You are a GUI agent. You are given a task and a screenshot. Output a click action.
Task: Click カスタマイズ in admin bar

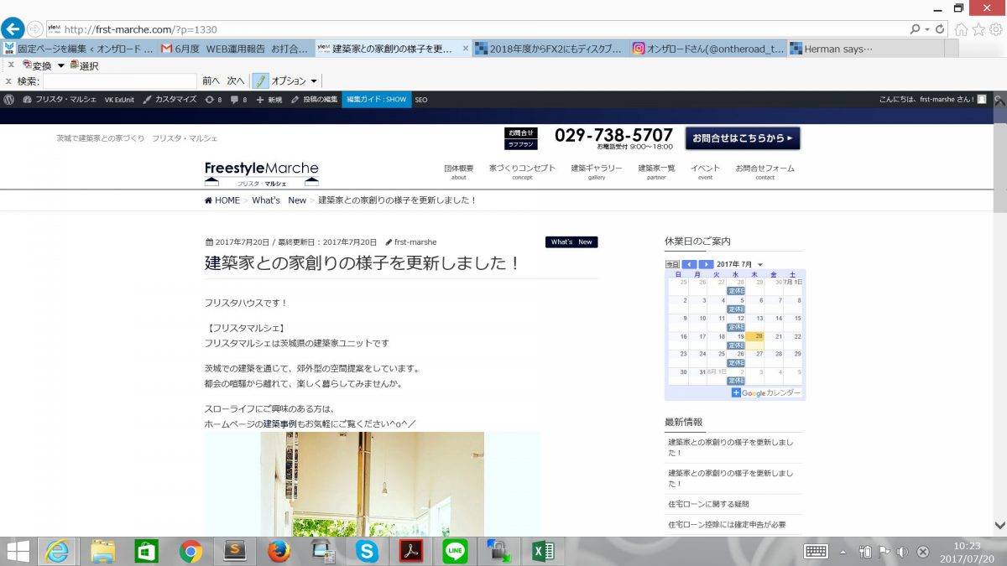pyautogui.click(x=170, y=99)
